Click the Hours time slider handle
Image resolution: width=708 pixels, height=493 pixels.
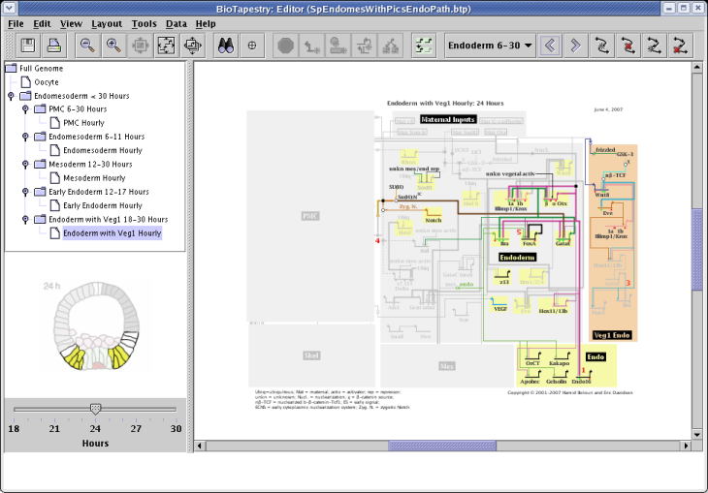click(95, 409)
